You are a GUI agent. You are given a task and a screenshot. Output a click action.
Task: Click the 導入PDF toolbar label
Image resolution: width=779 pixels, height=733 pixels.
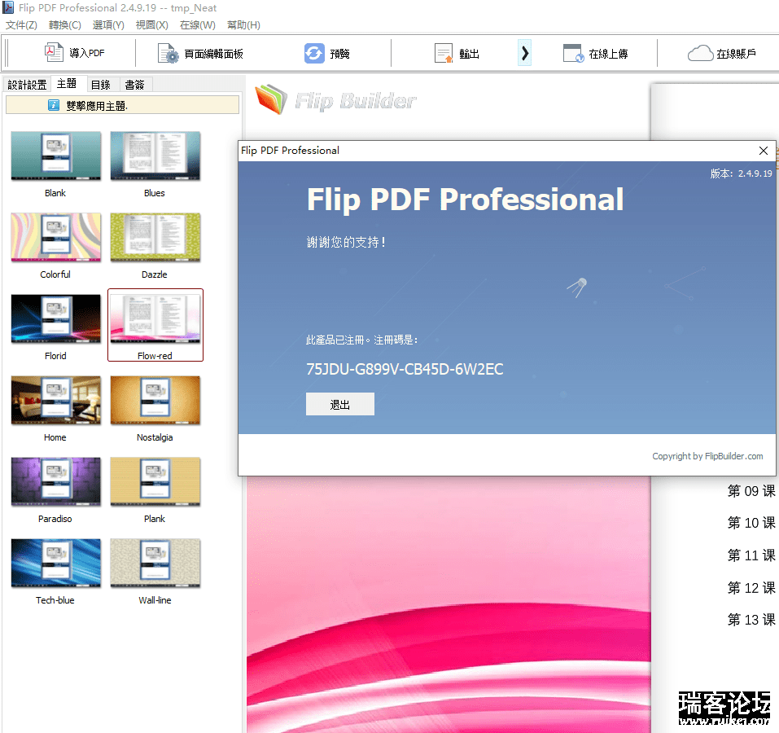87,53
